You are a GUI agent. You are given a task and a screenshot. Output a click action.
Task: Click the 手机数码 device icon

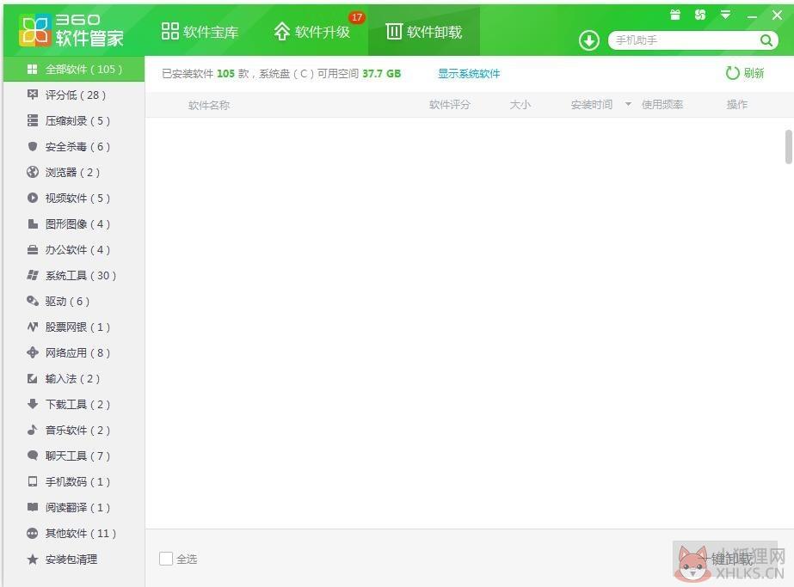(x=33, y=481)
